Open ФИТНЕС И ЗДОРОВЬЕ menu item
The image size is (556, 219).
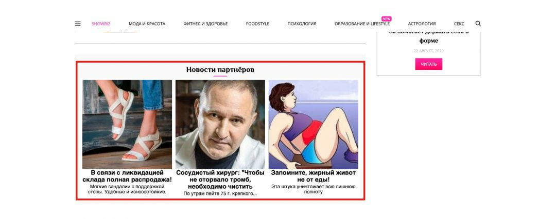pyautogui.click(x=205, y=24)
